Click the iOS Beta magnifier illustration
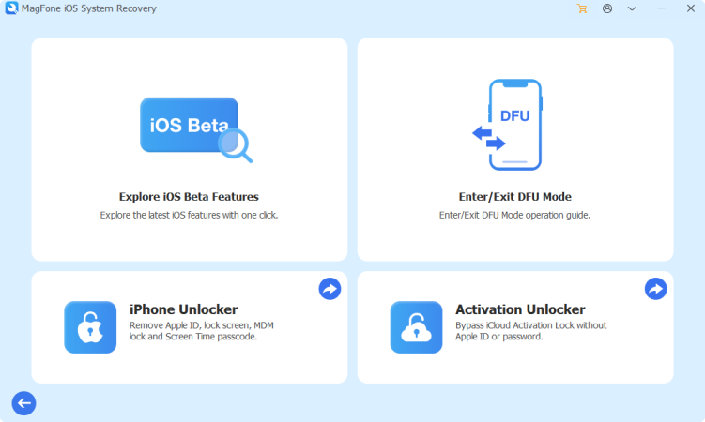This screenshot has height=422, width=705. tap(196, 129)
